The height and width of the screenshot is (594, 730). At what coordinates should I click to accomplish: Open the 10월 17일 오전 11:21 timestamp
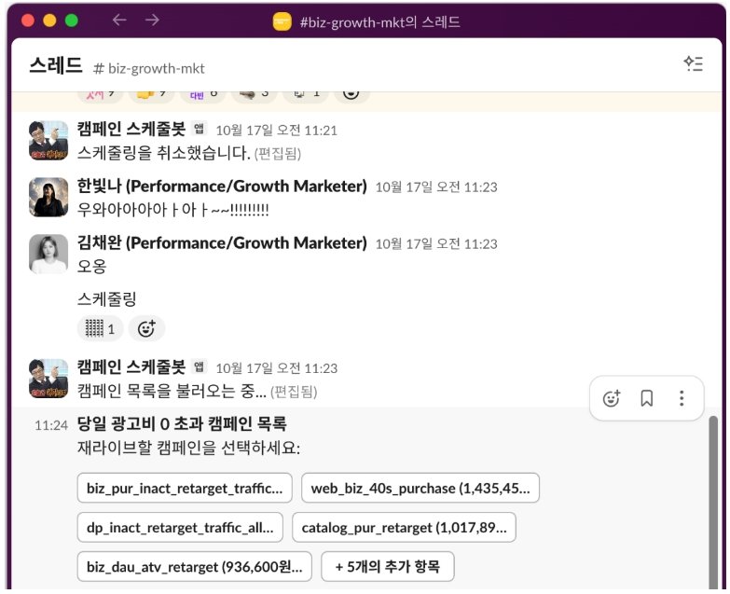(x=276, y=131)
